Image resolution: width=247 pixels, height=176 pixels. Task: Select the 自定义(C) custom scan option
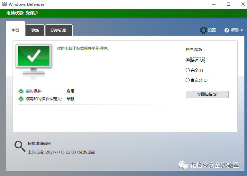click(x=196, y=80)
